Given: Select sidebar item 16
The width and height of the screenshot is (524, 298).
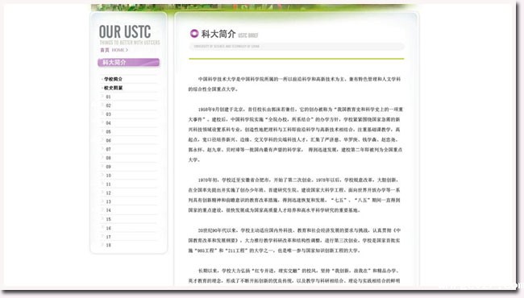Looking at the screenshot, I should click(108, 228).
